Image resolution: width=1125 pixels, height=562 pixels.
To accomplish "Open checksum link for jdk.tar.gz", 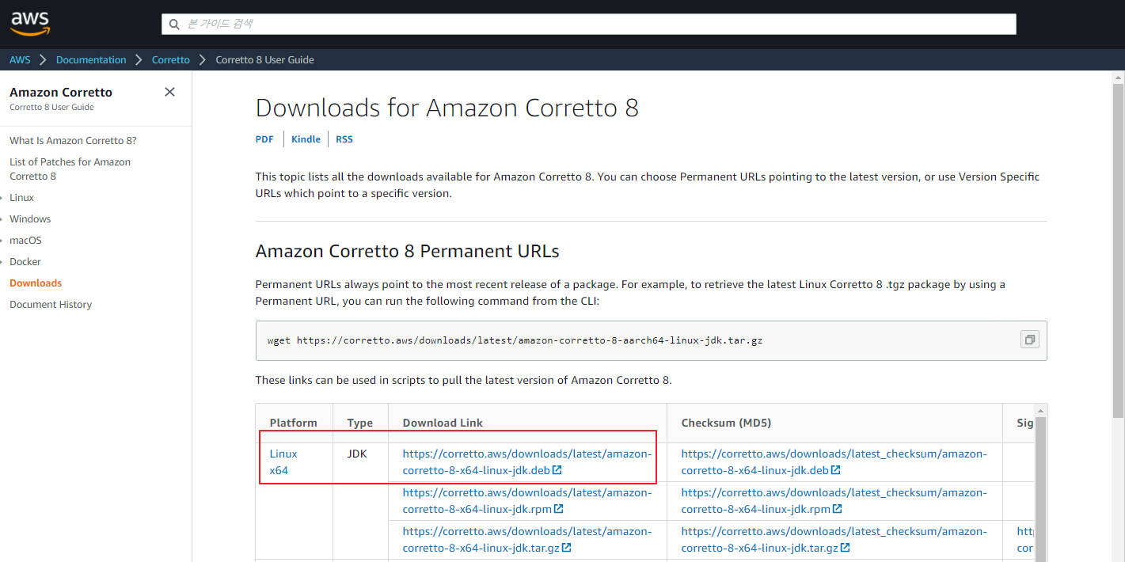I will 834,540.
